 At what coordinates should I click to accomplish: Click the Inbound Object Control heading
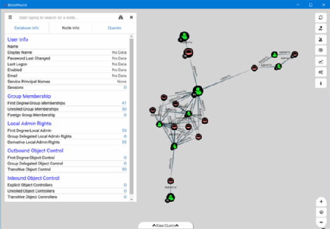click(34, 178)
